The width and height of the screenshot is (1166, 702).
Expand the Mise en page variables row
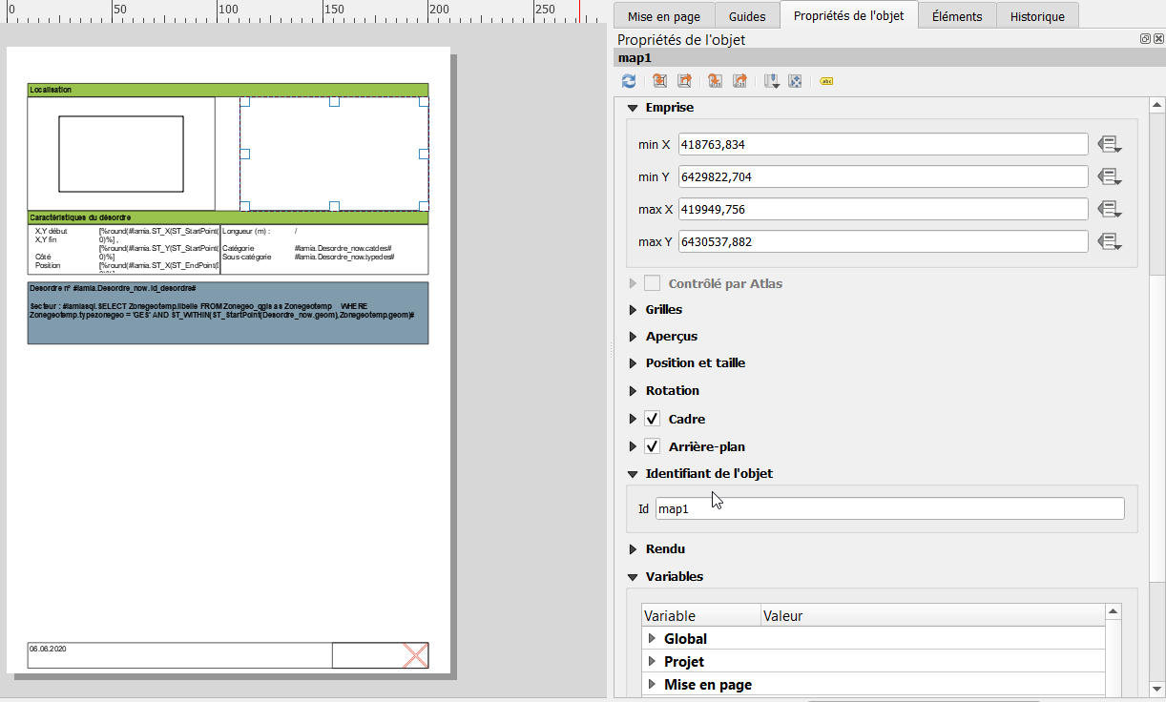coord(653,685)
